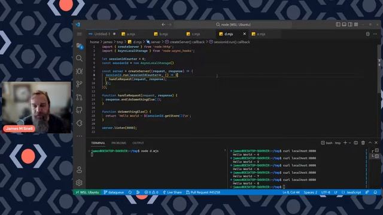This screenshot has width=383, height=215.
Task: Click the 'bash - tmp' terminal label
Action: click(331, 143)
